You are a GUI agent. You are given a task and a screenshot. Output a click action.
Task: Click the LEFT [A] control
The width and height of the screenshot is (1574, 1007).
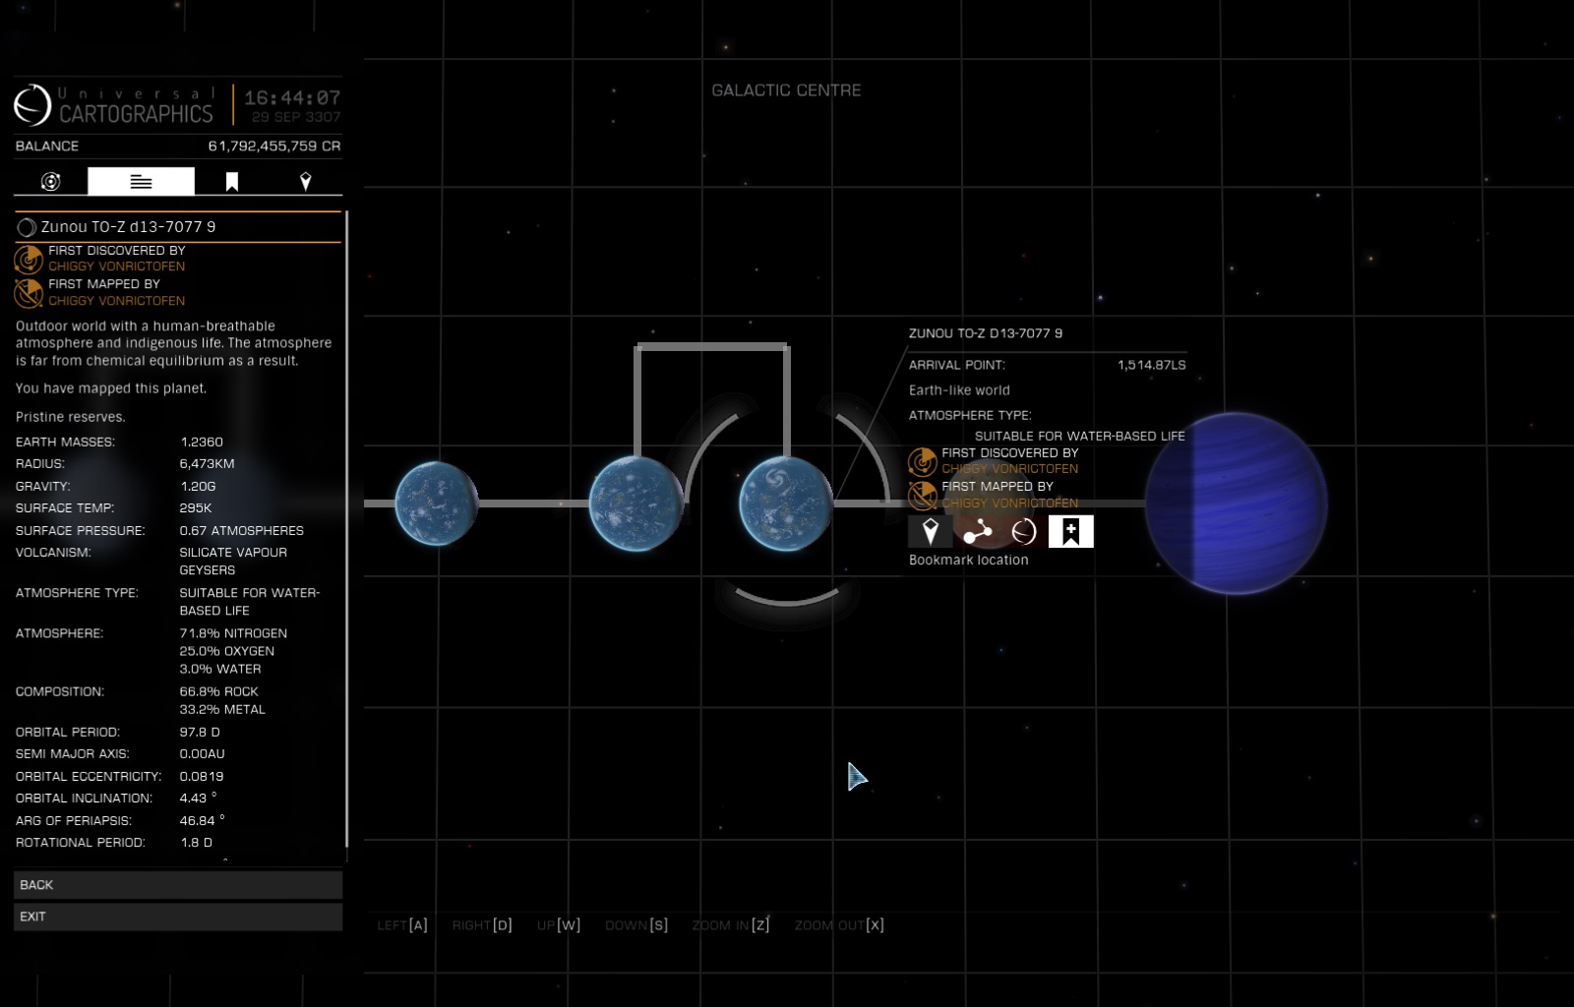coord(402,925)
